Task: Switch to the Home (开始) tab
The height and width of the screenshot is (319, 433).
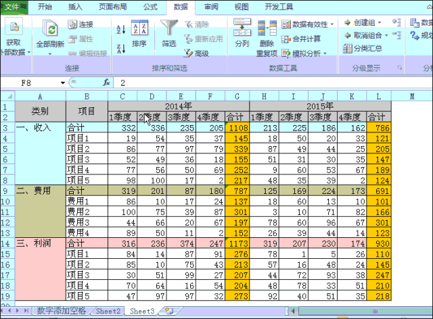Action: pyautogui.click(x=45, y=7)
